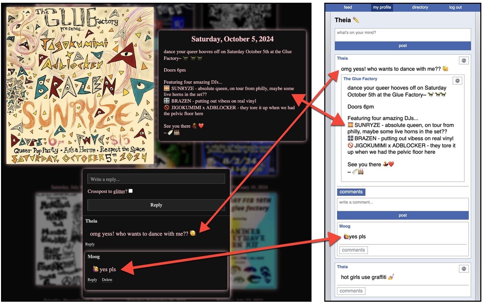The width and height of the screenshot is (482, 302).
Task: Click Reply under Theia's 'omg yess' comment
Action: [89, 244]
